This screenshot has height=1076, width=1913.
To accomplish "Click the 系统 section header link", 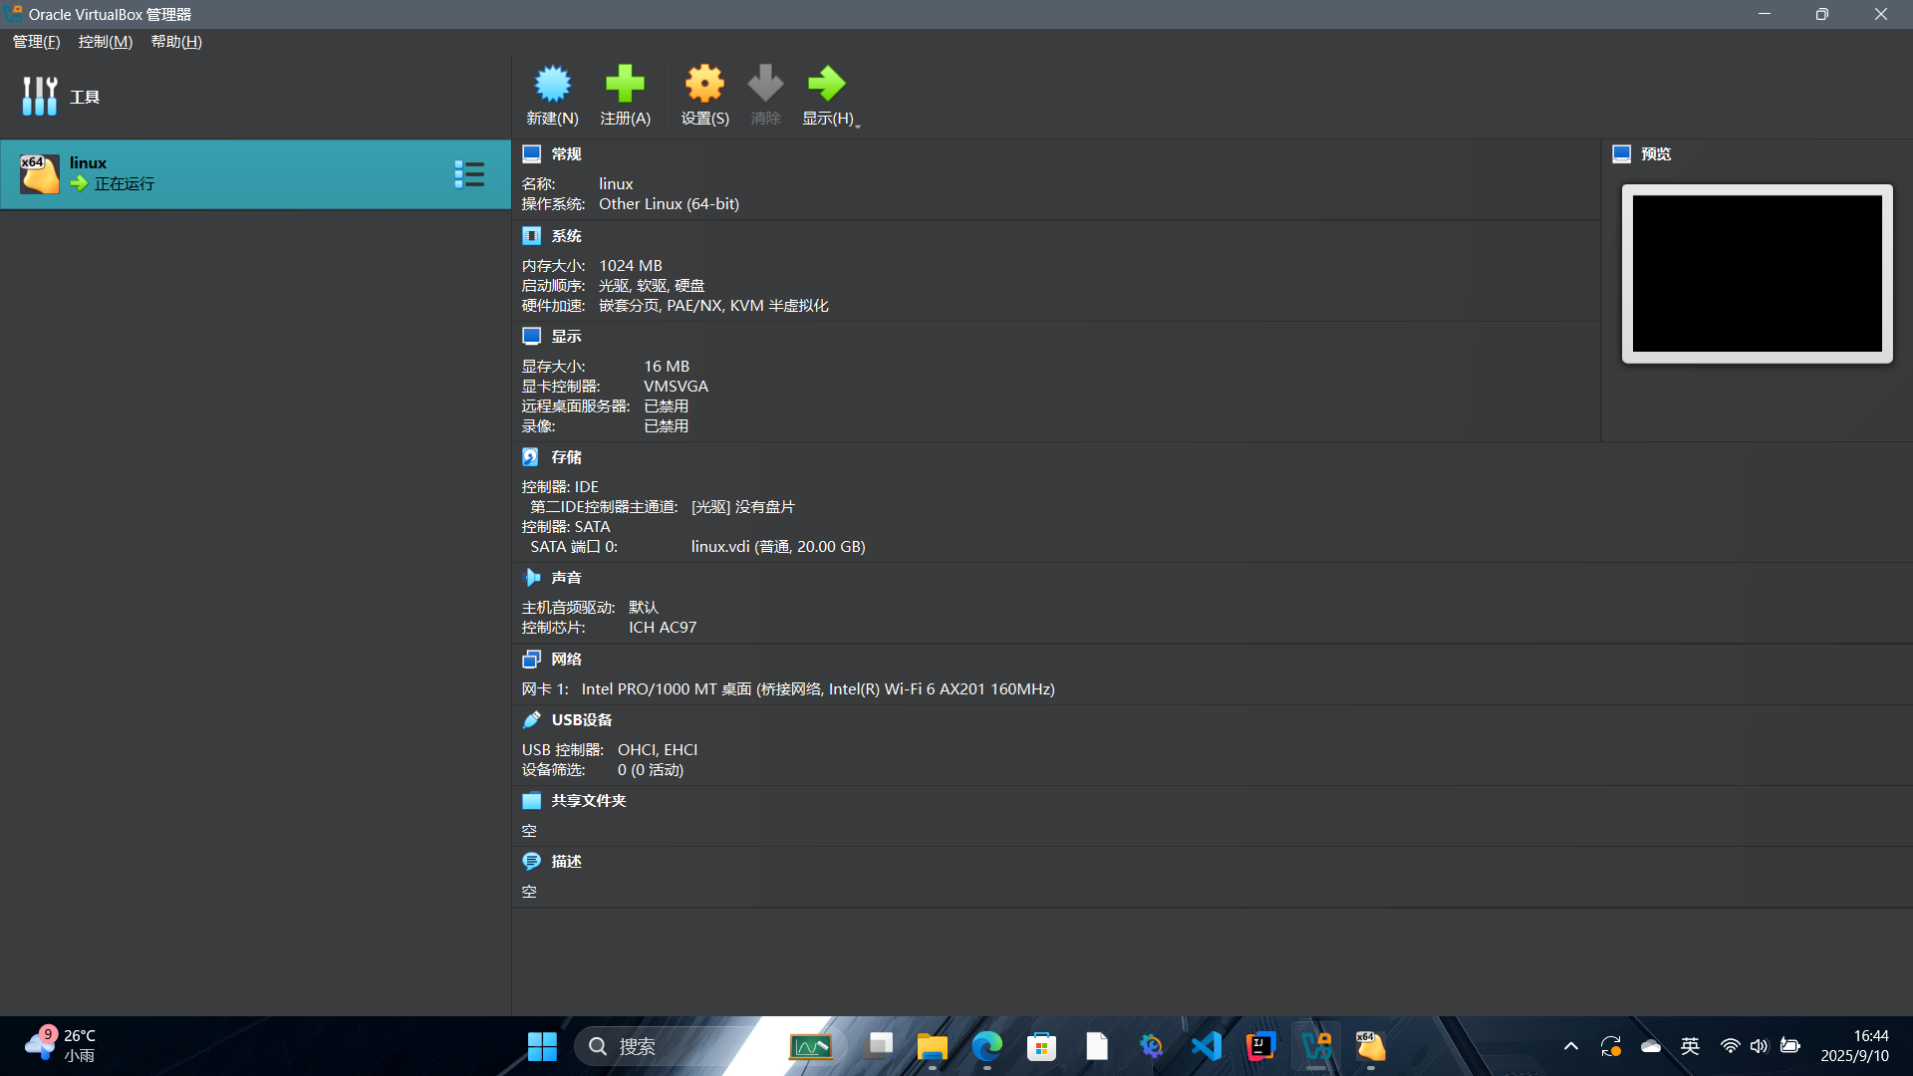I will pyautogui.click(x=566, y=236).
